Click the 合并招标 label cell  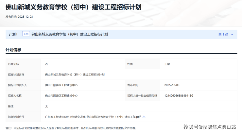click(x=23, y=64)
